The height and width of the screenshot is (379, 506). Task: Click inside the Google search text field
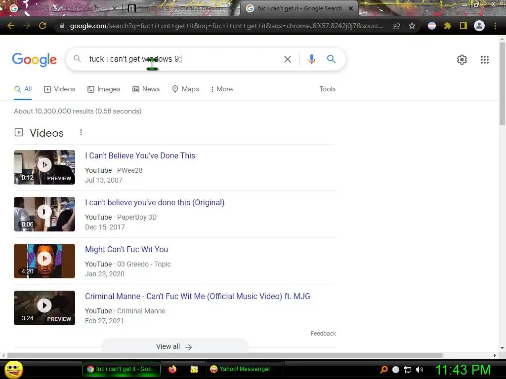[184, 59]
